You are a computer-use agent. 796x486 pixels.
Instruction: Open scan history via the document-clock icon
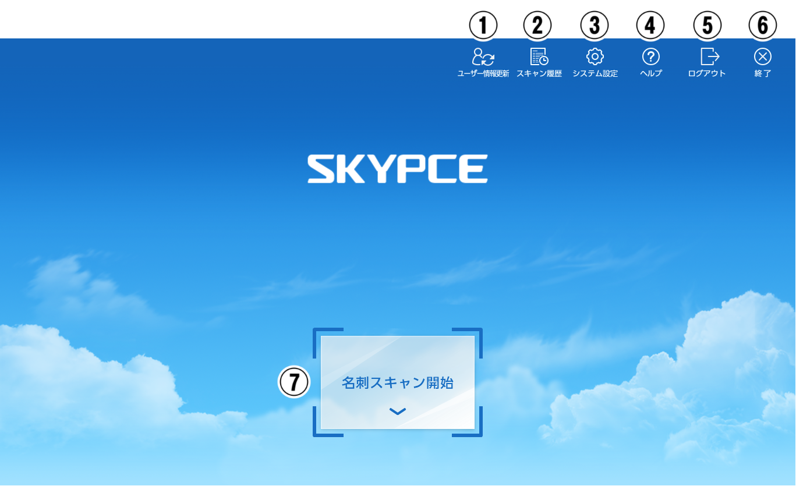539,56
